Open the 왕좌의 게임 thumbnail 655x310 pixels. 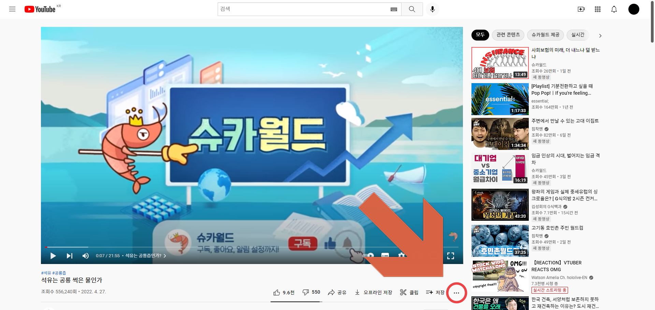coord(500,205)
